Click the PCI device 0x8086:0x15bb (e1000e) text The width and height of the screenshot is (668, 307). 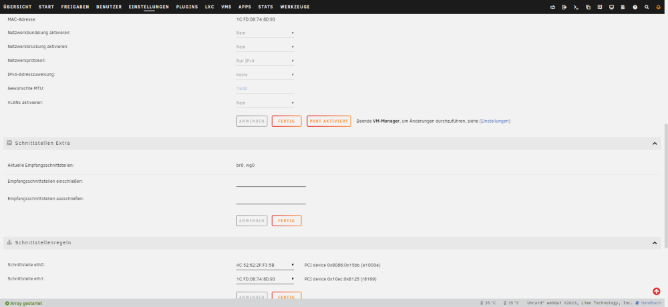342,265
